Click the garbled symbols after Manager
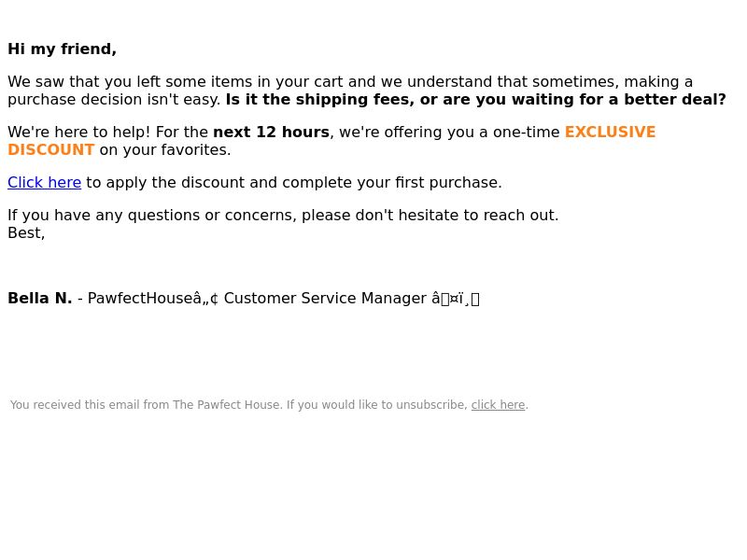 [456, 299]
